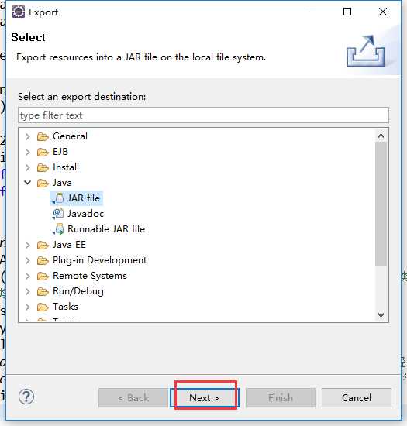Expand the Run/Debug category

coord(27,291)
